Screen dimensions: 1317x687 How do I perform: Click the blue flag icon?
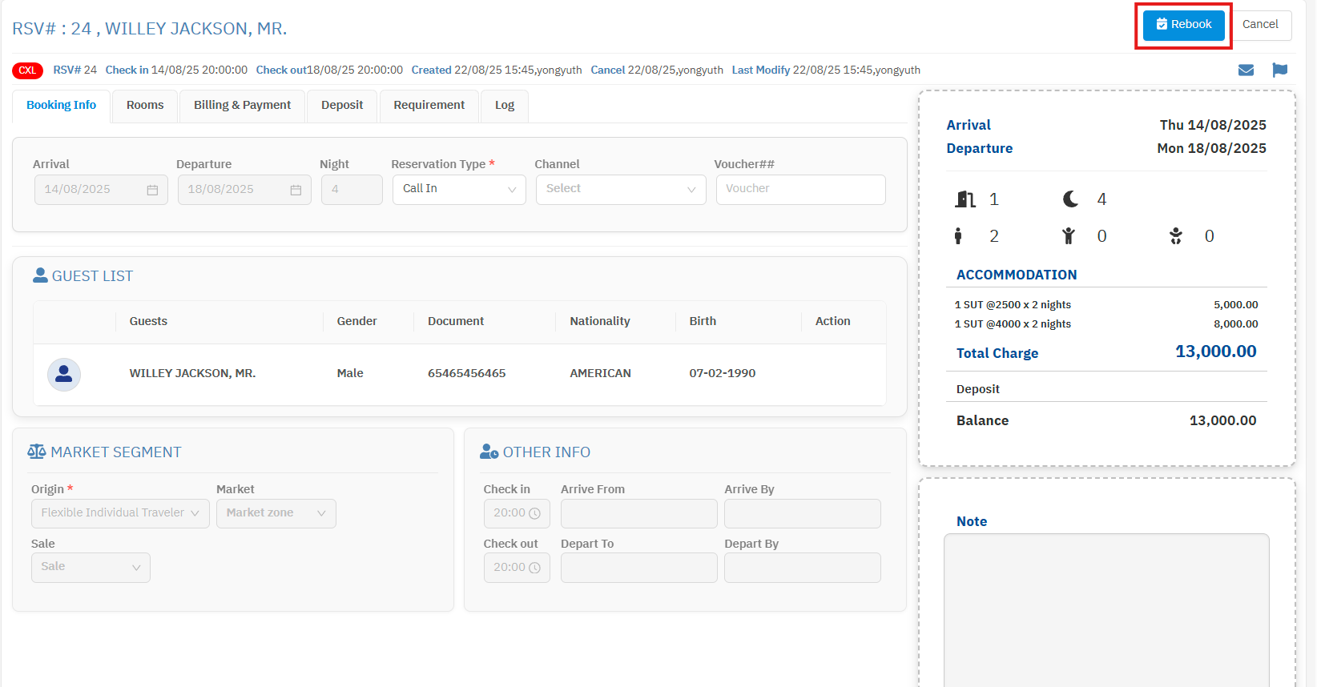1279,70
